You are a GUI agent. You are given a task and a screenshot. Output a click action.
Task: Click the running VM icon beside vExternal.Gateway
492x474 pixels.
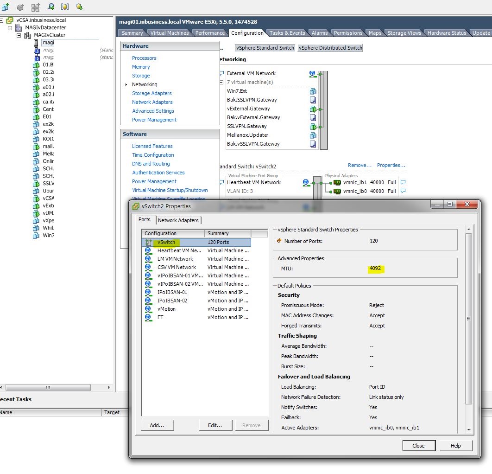click(313, 109)
